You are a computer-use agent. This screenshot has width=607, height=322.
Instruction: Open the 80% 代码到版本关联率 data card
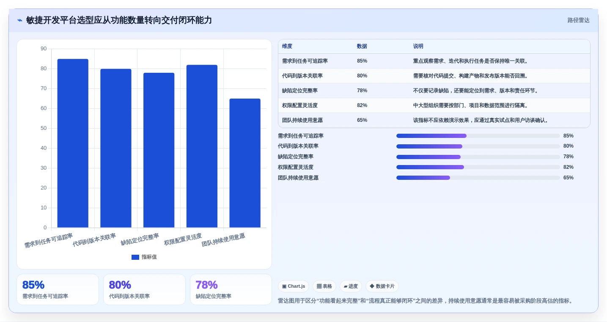coord(144,289)
